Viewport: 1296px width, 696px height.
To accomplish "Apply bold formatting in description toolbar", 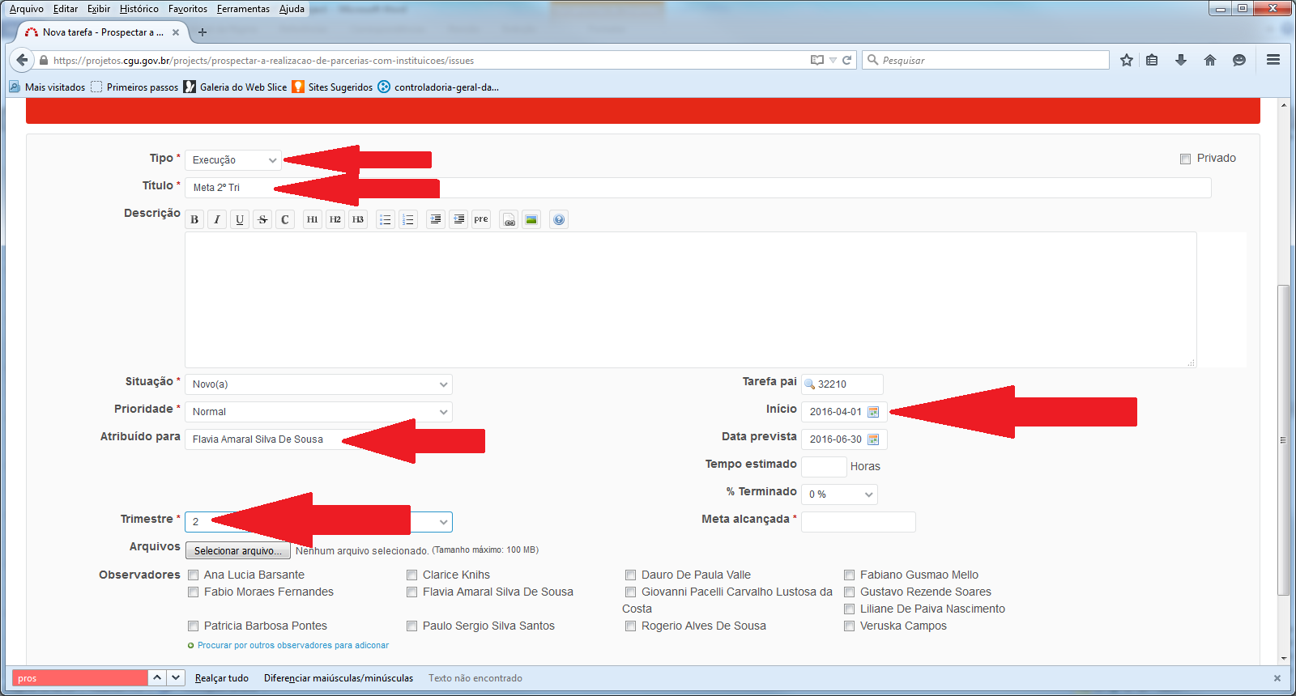I will click(194, 219).
